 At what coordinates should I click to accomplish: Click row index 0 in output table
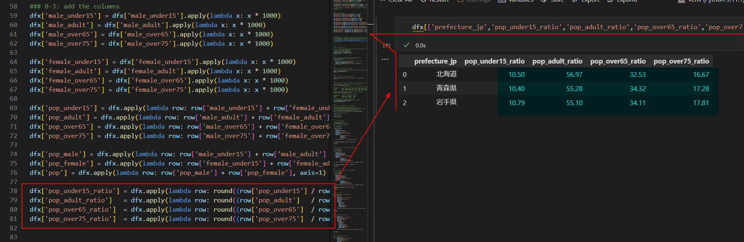coord(404,74)
